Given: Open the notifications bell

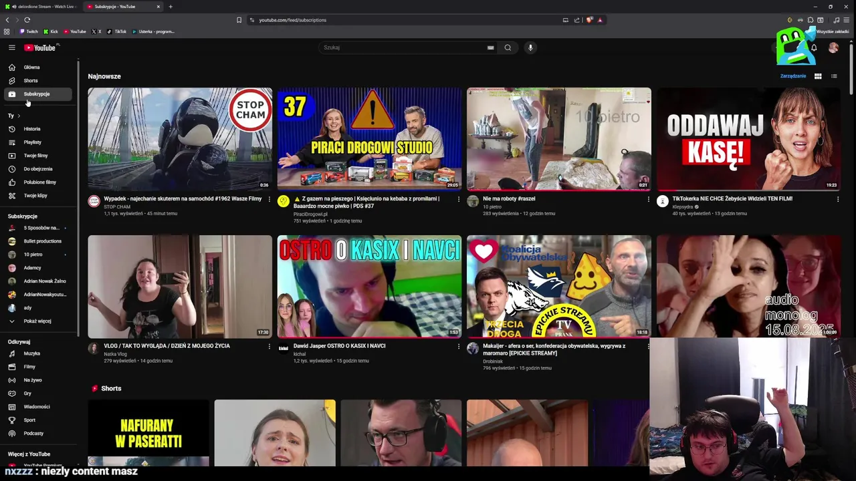Looking at the screenshot, I should [x=814, y=47].
